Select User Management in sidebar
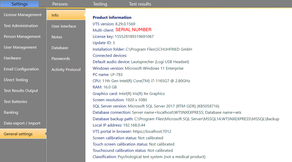The image size is (292, 162). (x=20, y=47)
